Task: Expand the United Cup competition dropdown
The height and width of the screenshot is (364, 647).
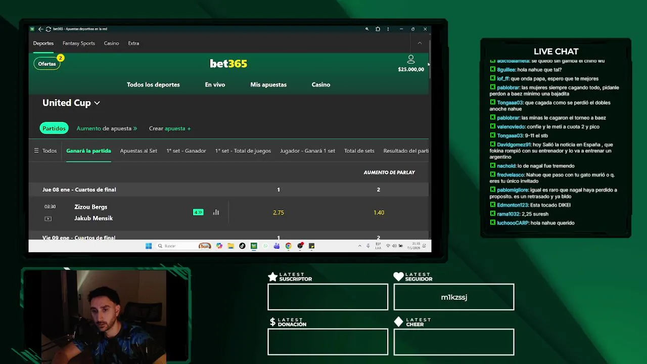Action: (x=71, y=103)
